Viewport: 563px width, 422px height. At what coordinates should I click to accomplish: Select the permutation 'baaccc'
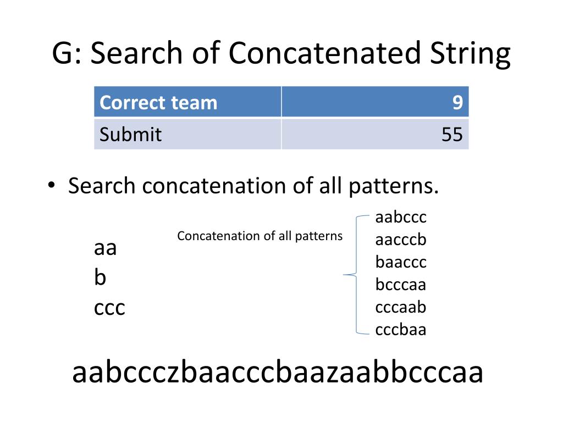coord(401,262)
